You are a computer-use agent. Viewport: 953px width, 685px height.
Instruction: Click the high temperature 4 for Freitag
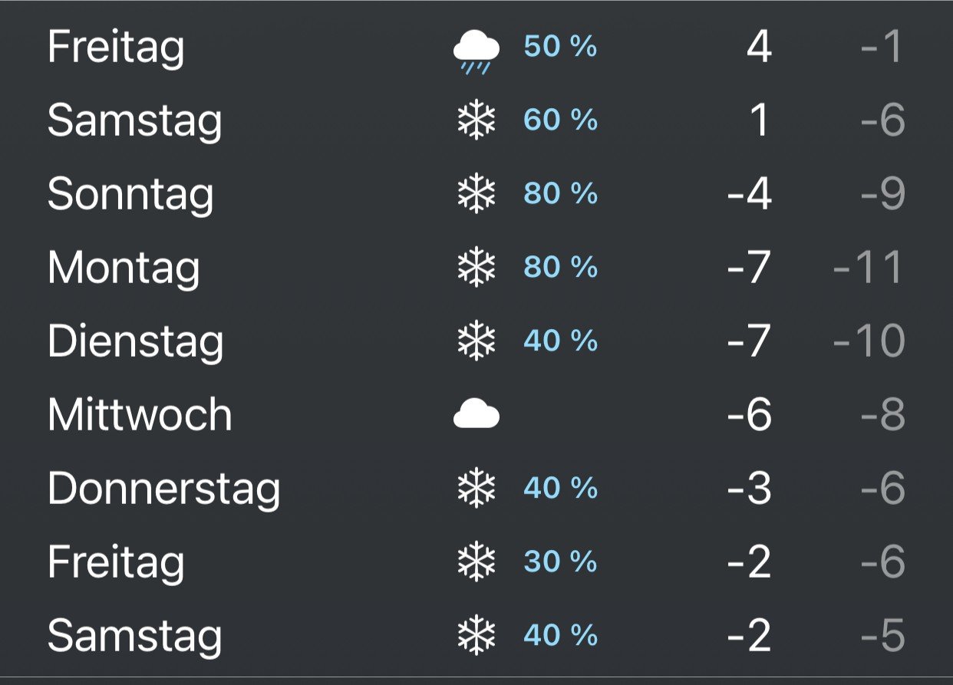[759, 48]
